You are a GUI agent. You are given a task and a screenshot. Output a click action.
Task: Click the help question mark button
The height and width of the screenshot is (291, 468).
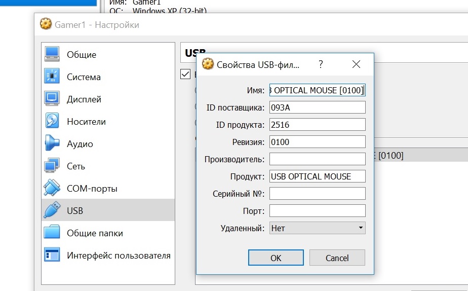pos(321,64)
